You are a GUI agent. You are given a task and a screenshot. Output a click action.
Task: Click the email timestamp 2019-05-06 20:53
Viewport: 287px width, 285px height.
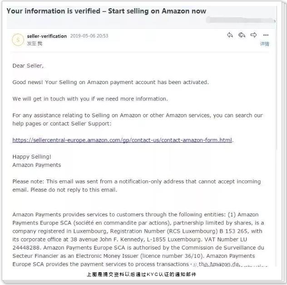pos(89,36)
